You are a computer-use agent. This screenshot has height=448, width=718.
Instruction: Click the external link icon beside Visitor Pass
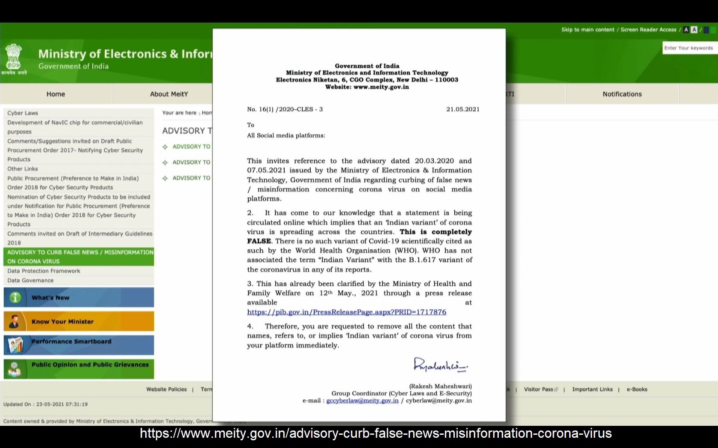[556, 390]
